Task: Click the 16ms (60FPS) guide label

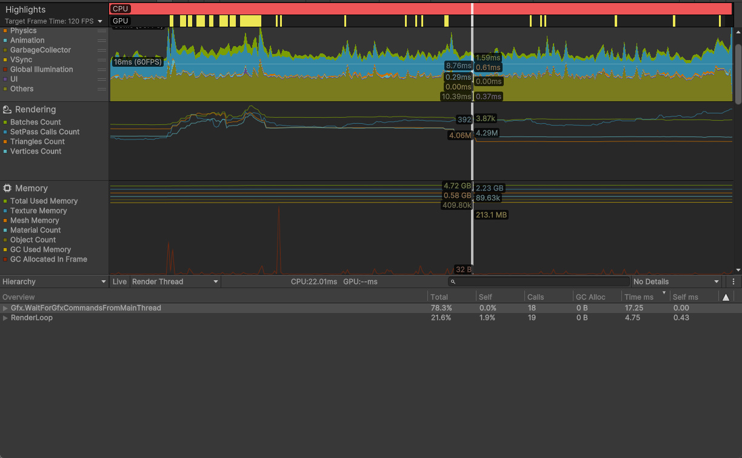Action: 138,62
